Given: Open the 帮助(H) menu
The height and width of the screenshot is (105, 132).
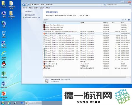Looking at the screenshot, I should click(x=48, y=8).
